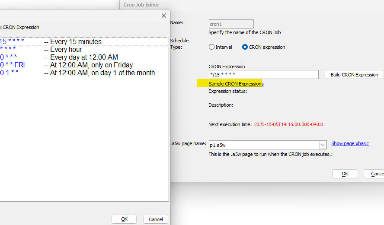Select the Interval schedule type
The height and width of the screenshot is (225, 384).
click(x=212, y=47)
